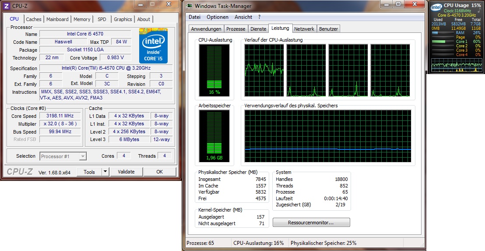Click the physical memory usage history graph

point(328,136)
